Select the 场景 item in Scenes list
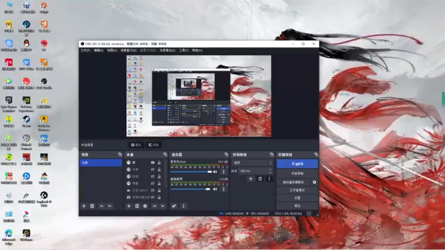The height and width of the screenshot is (250, 445). click(101, 163)
